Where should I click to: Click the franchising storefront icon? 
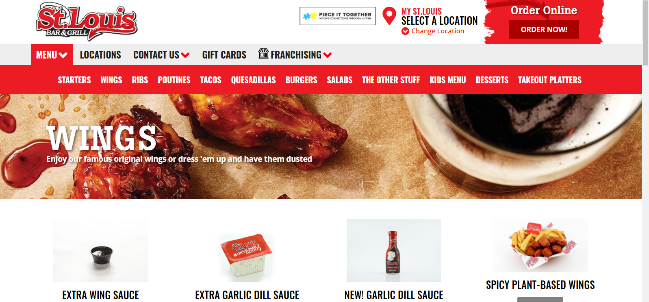(263, 53)
